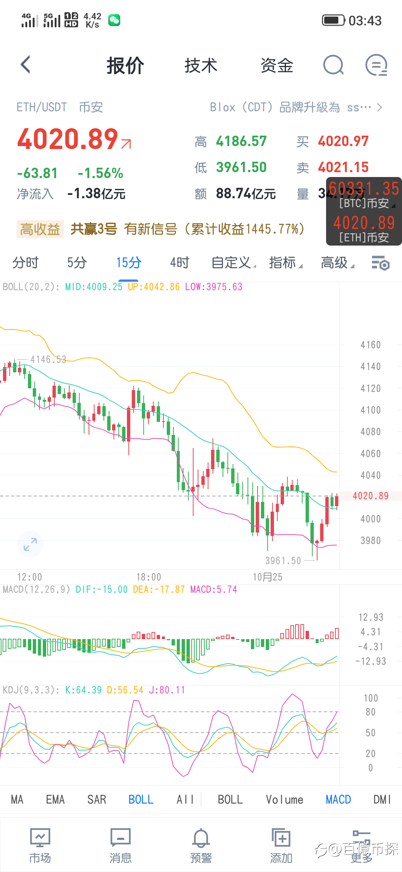Select the 4时 timeframe tab
This screenshot has height=872, width=402.
[180, 263]
